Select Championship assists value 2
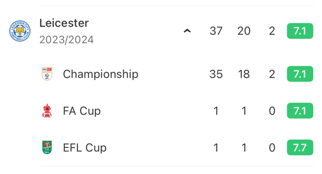Image resolution: width=322 pixels, height=174 pixels. [x=272, y=74]
